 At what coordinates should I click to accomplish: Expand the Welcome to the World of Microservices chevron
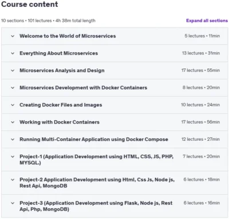tap(13, 36)
